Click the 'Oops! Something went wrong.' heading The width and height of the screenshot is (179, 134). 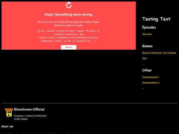tap(69, 15)
